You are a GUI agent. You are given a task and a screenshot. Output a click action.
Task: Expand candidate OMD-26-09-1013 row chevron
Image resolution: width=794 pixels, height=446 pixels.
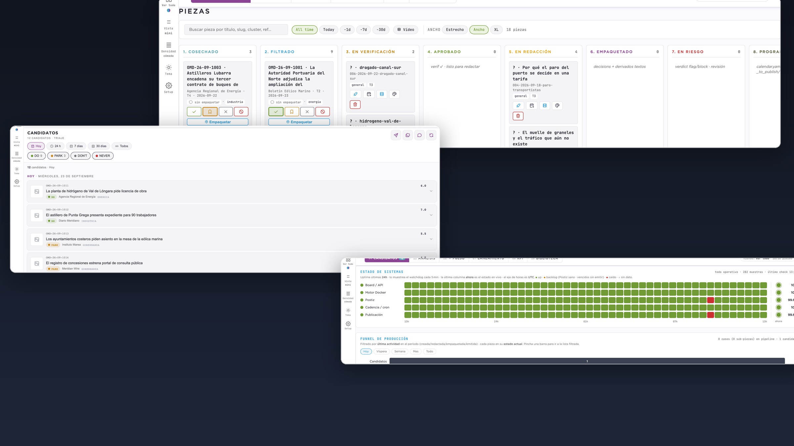[x=431, y=239]
